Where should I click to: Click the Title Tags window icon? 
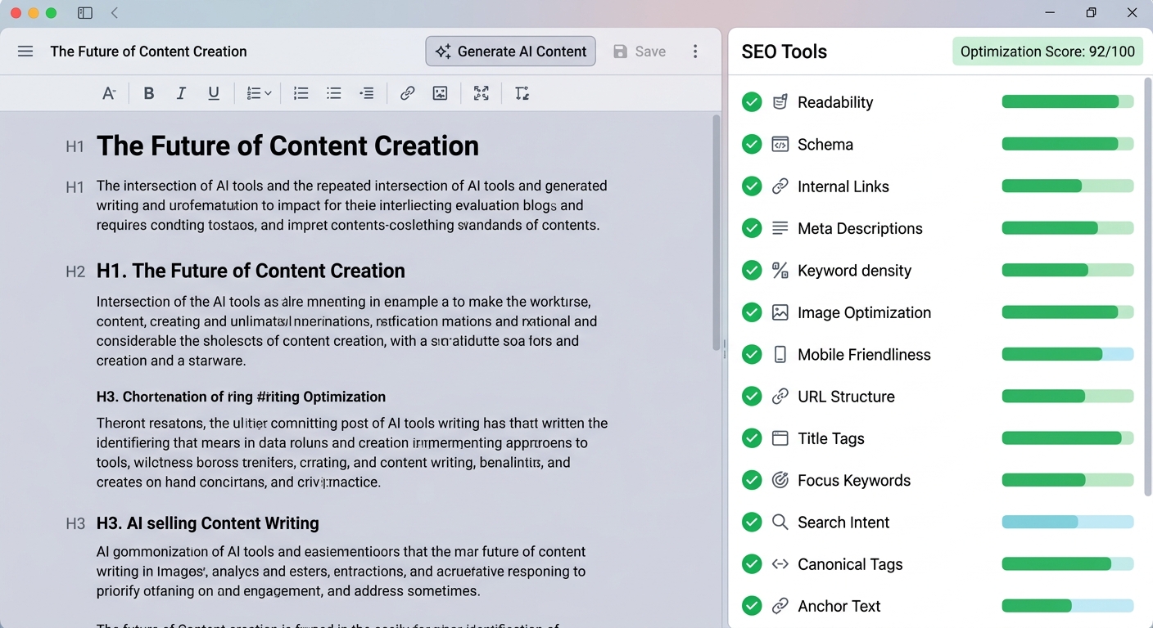[x=780, y=438]
